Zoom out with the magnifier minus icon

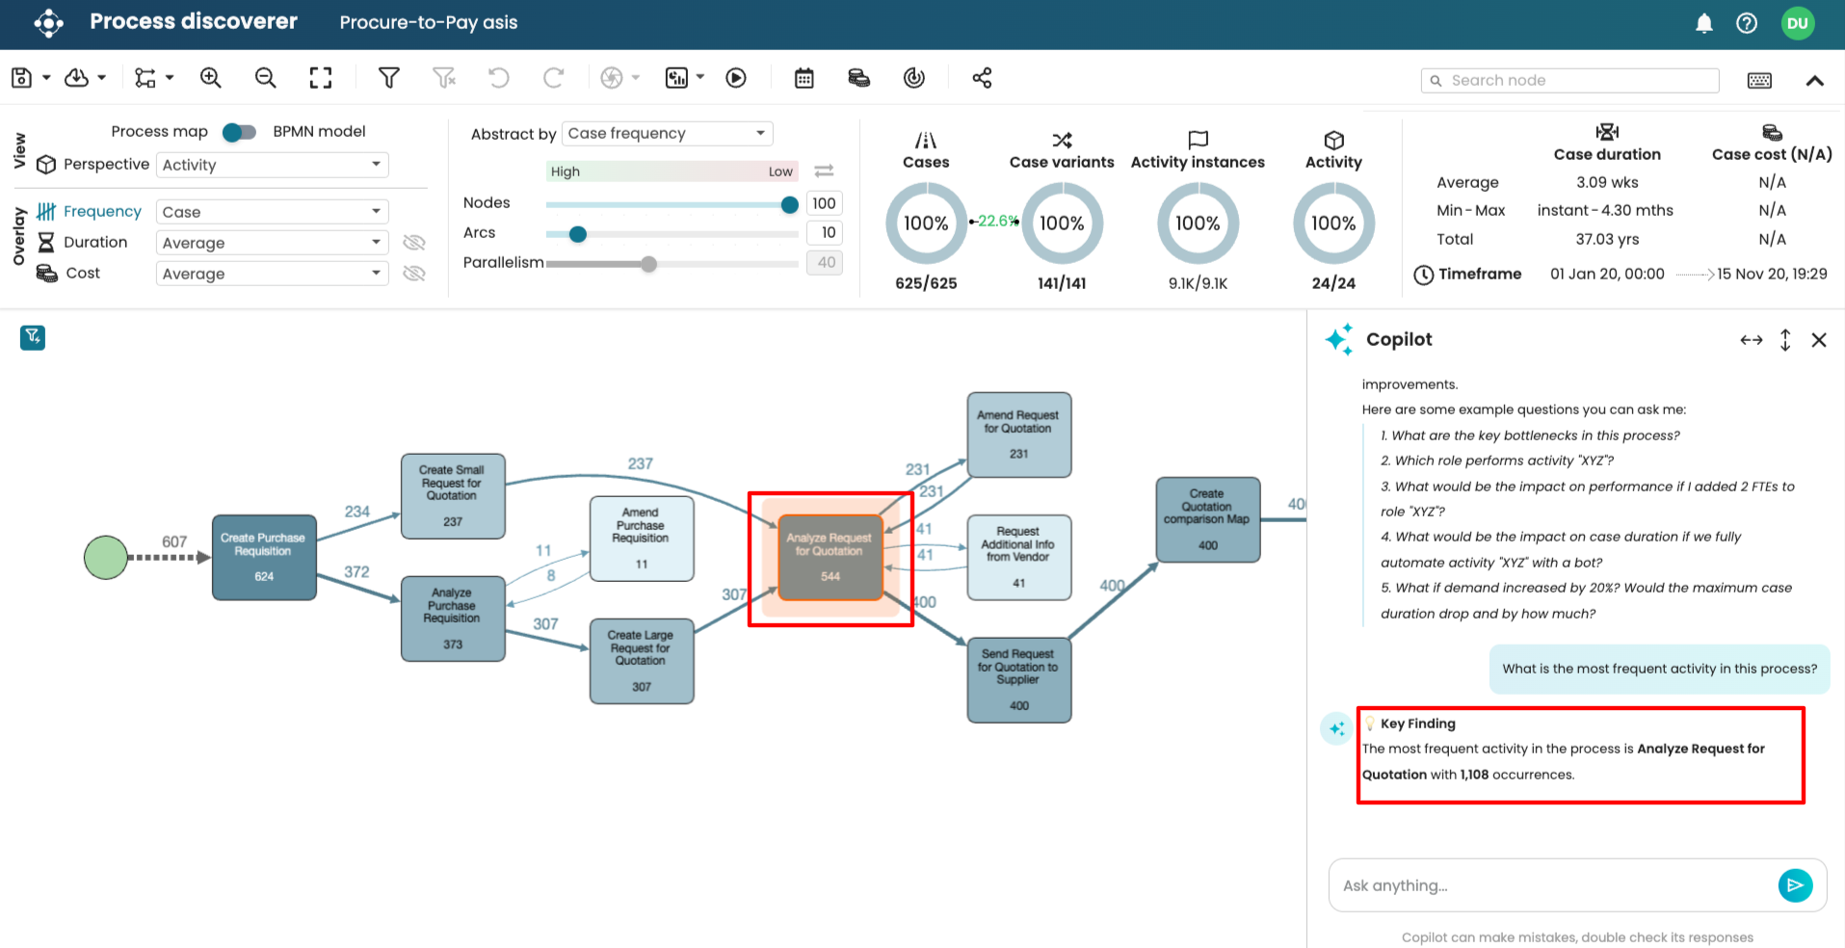(x=265, y=78)
